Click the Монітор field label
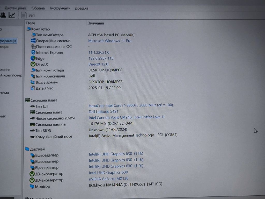 [42, 187]
